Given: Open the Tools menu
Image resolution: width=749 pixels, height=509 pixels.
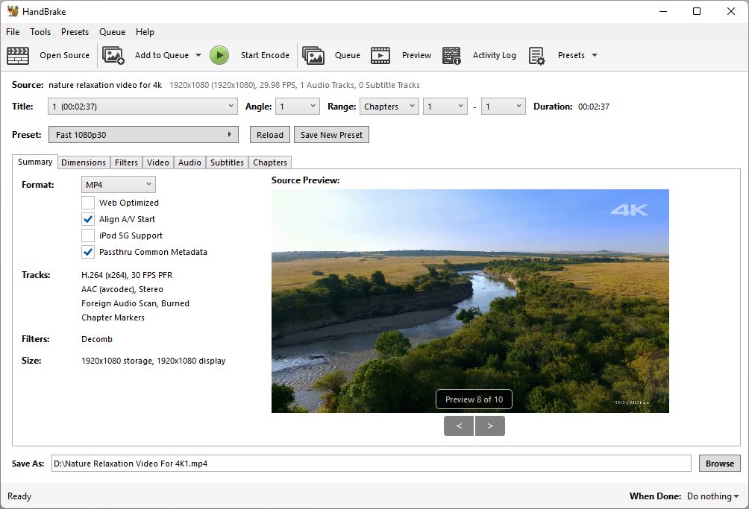Looking at the screenshot, I should point(40,32).
